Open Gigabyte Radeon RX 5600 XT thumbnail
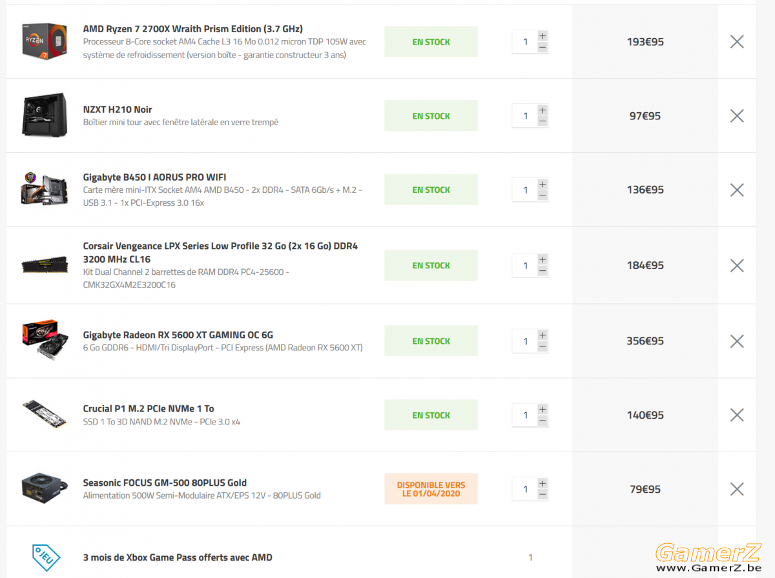775x578 pixels. (x=45, y=341)
